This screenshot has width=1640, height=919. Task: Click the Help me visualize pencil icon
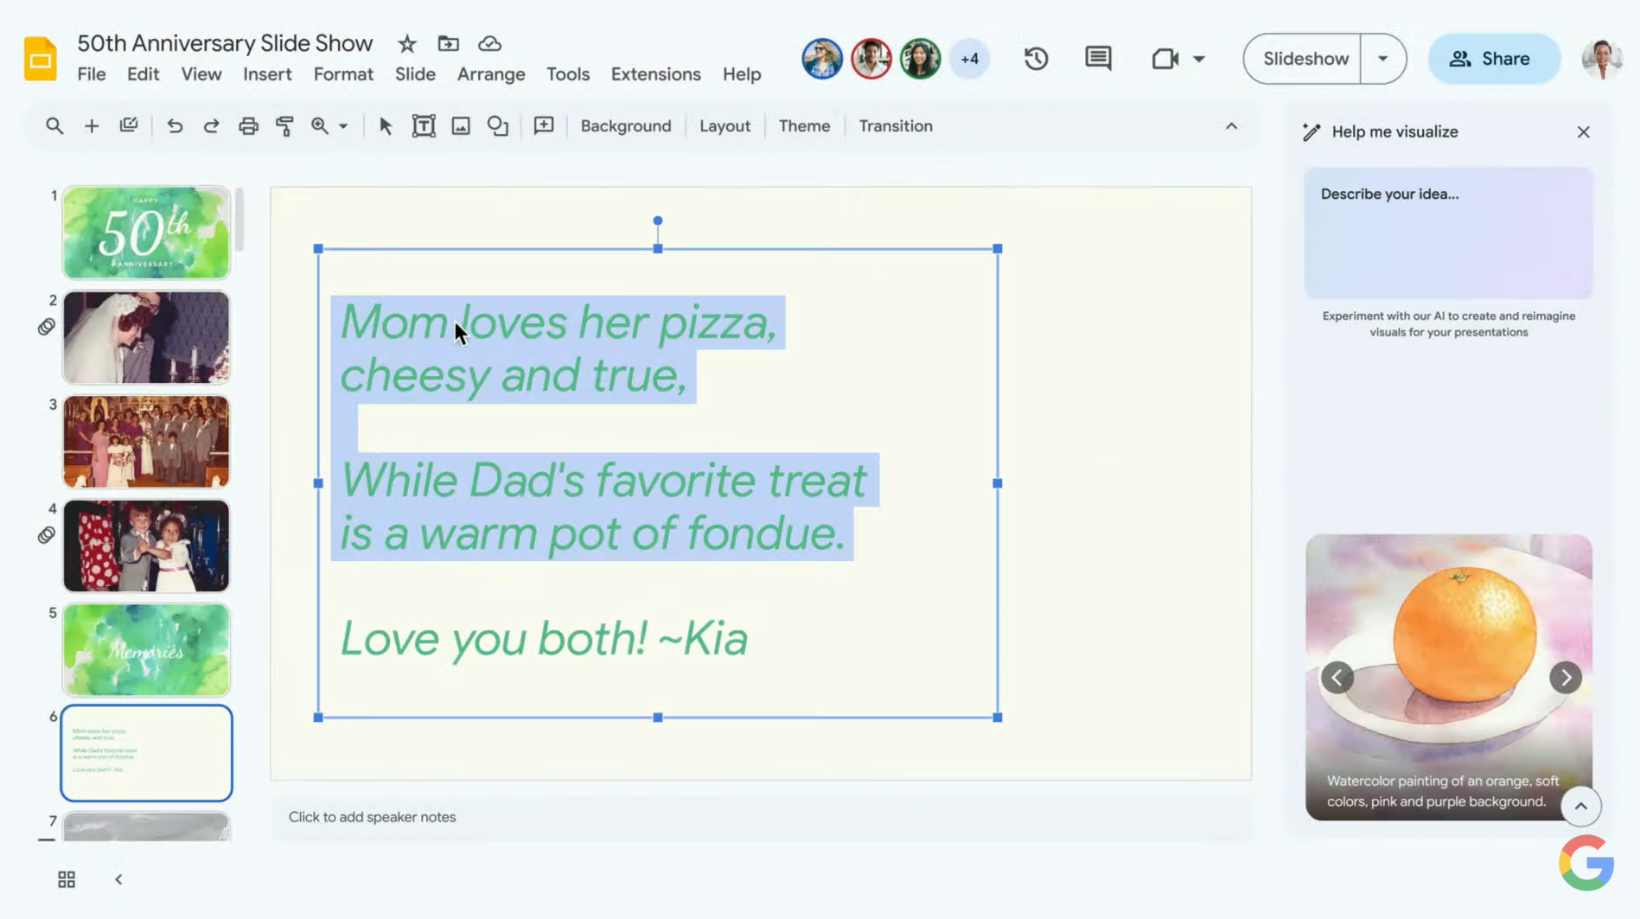click(x=1311, y=131)
